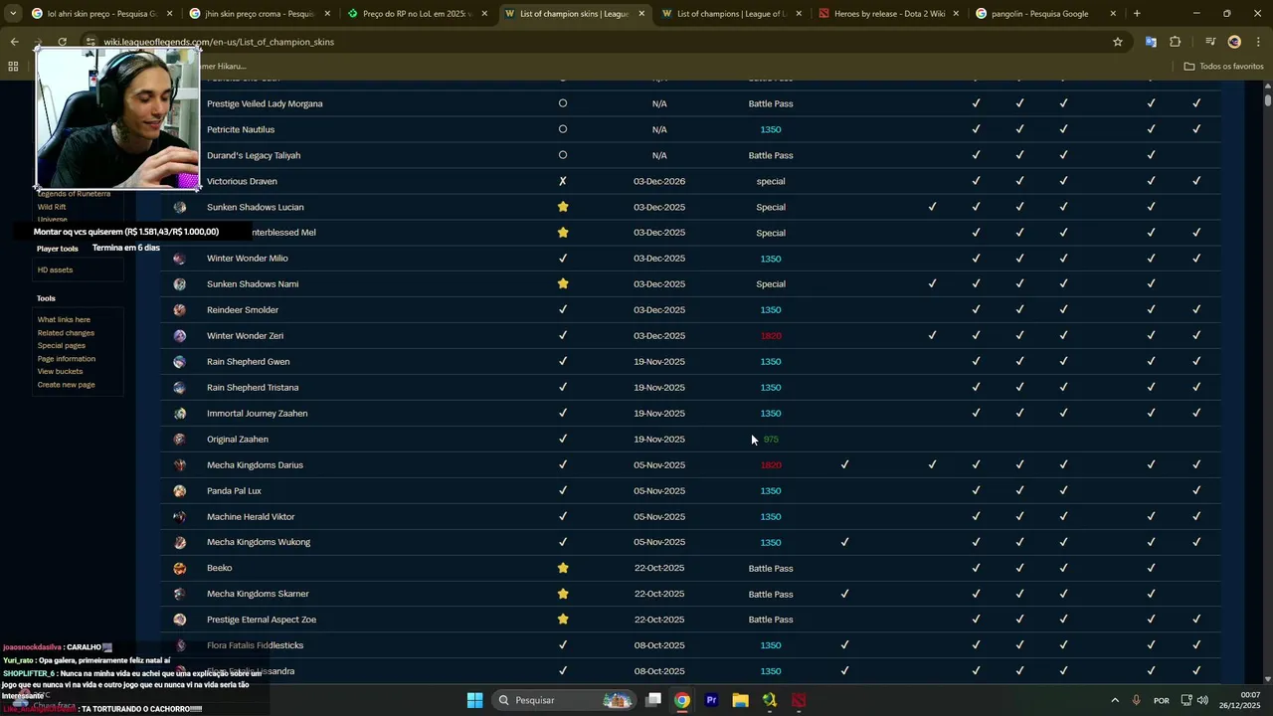
Task: Open View buckets in the sidebar
Action: pyautogui.click(x=60, y=372)
